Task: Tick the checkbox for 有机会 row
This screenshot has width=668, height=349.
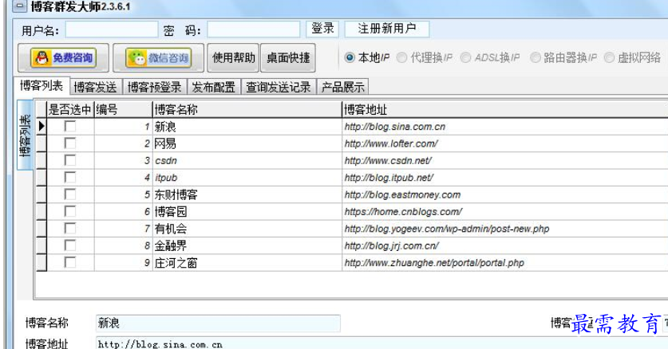Action: (x=70, y=228)
